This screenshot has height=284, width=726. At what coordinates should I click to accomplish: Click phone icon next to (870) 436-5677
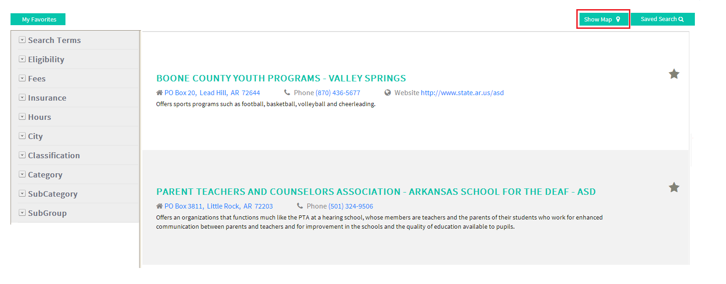pyautogui.click(x=287, y=92)
